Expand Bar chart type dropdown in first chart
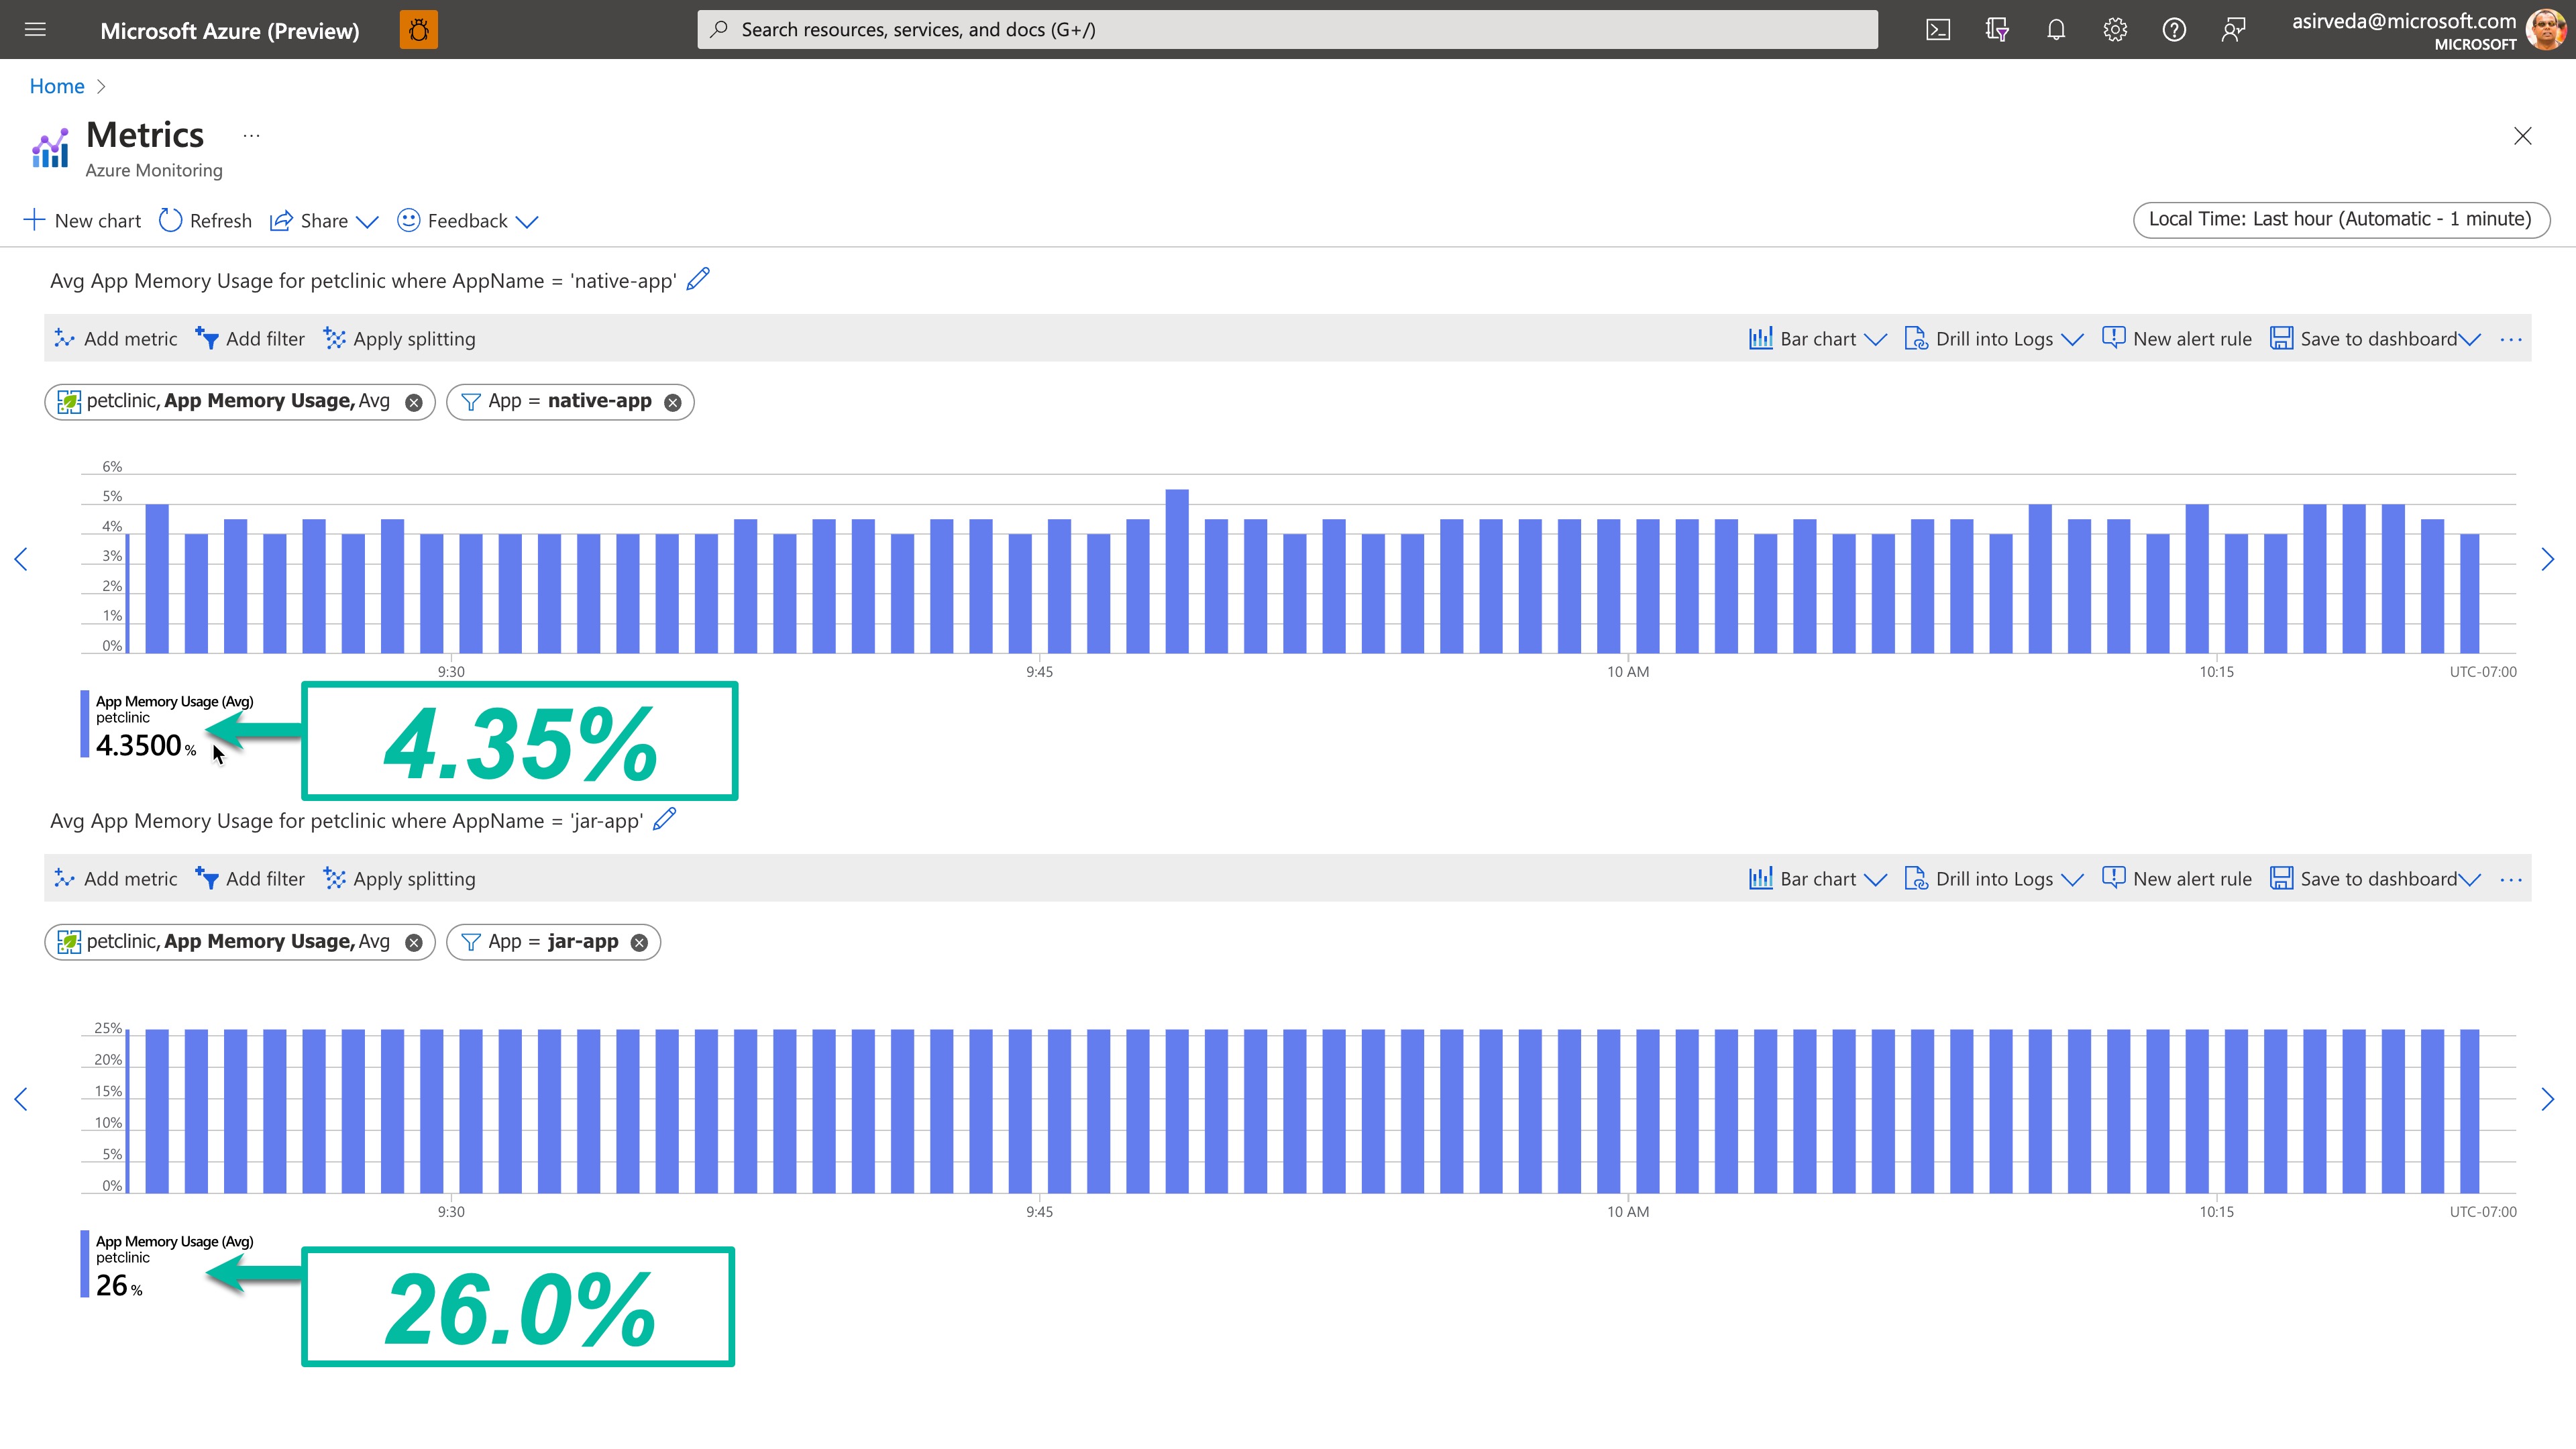 [x=1817, y=339]
